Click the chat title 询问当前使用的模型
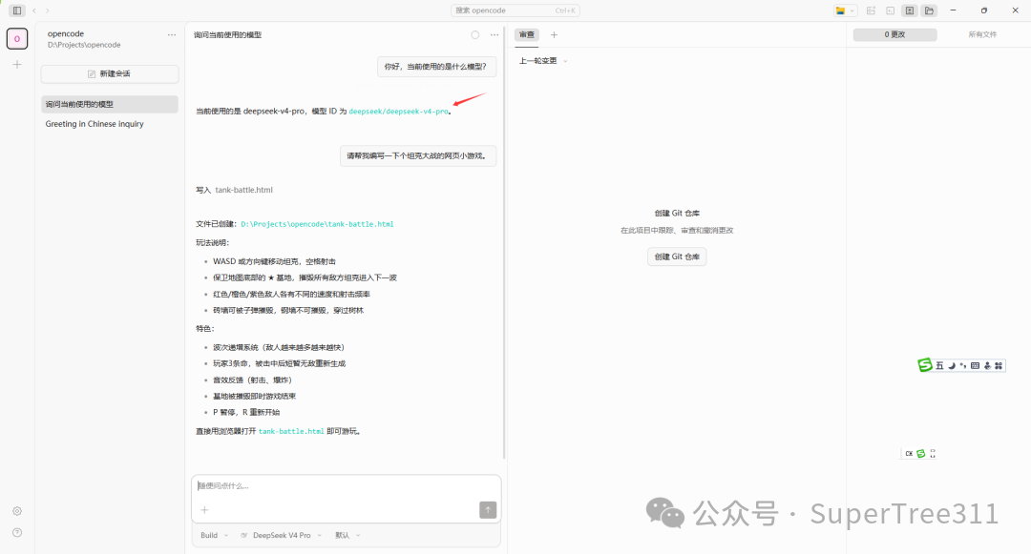 point(227,34)
